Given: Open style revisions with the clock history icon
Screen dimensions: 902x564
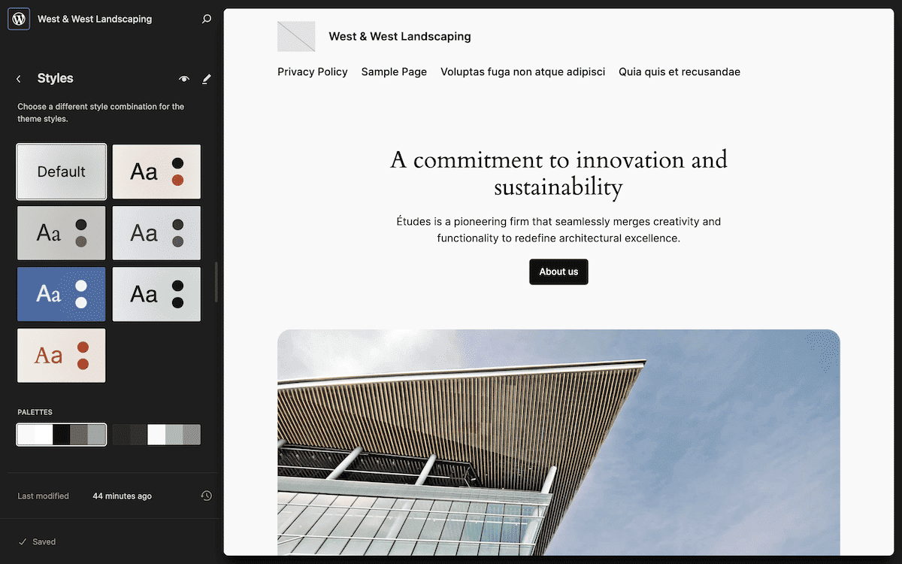Looking at the screenshot, I should 206,496.
